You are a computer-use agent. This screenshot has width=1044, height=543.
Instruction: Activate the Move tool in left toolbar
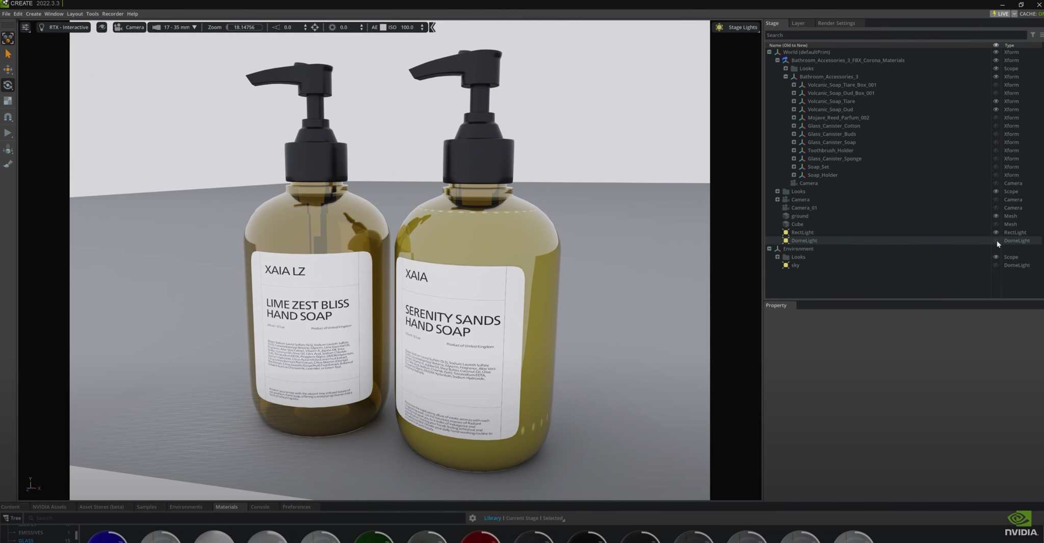point(8,69)
